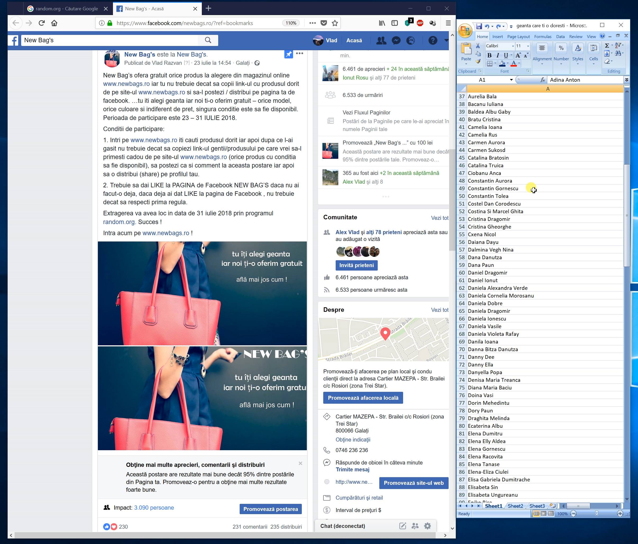
Task: Insert a new worksheet tab
Action: point(552,506)
